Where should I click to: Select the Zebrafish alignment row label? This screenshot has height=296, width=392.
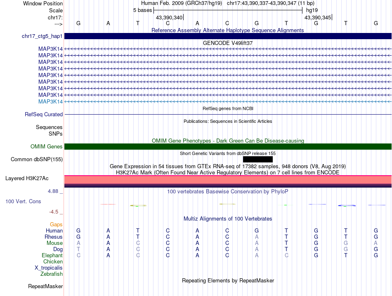(x=52, y=274)
